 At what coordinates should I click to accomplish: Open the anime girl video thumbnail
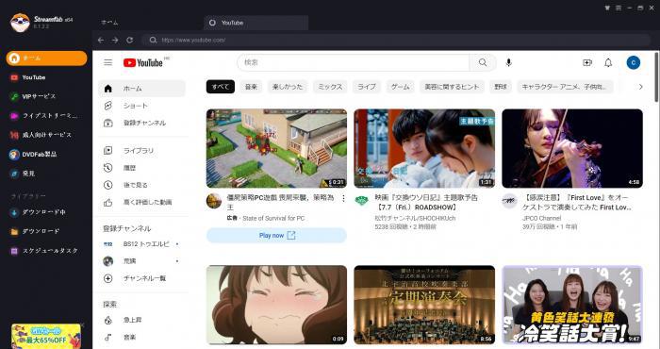[276, 305]
